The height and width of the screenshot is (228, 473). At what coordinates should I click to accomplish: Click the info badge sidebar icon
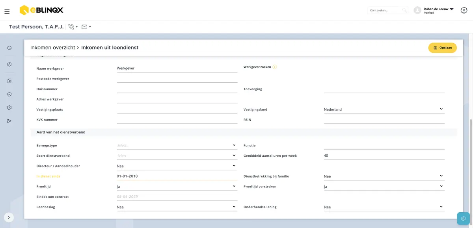coord(9,108)
